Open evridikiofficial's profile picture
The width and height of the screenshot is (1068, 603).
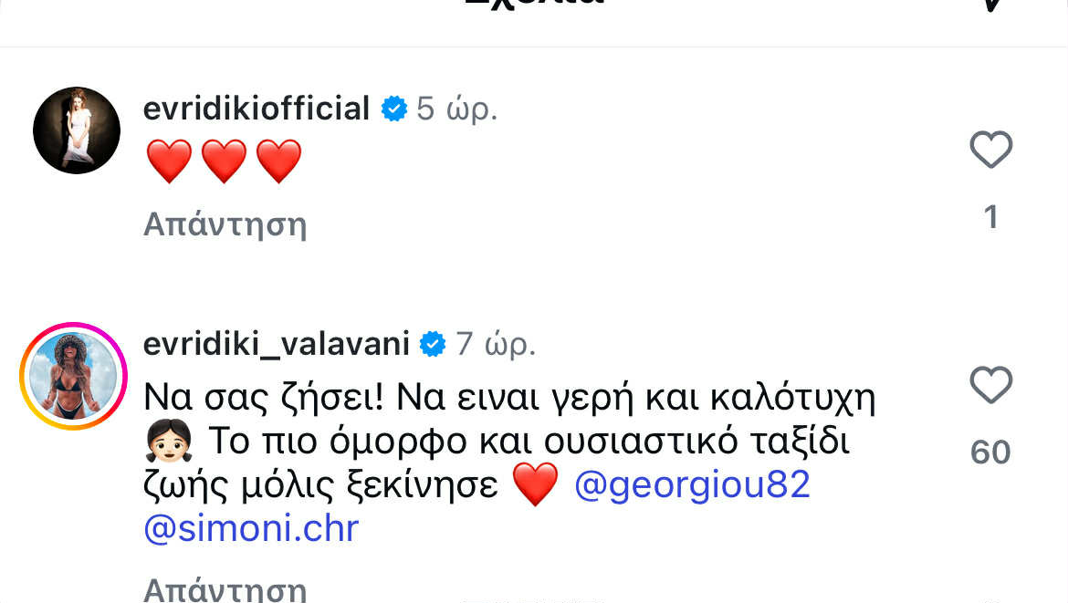click(x=77, y=130)
